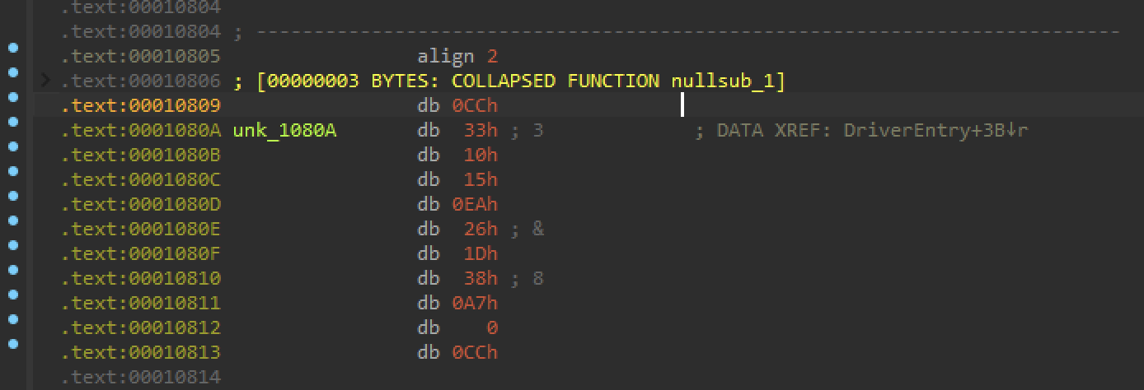Click the 0CCh value at address 00010809
Image resolution: width=1144 pixels, height=390 pixels.
(475, 105)
